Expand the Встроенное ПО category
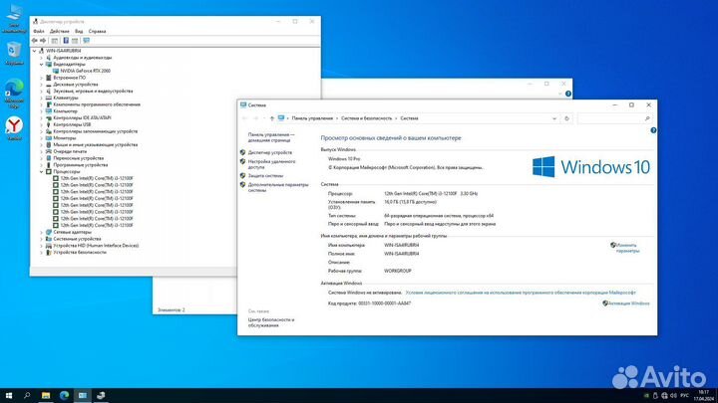The height and width of the screenshot is (403, 718). [41, 78]
